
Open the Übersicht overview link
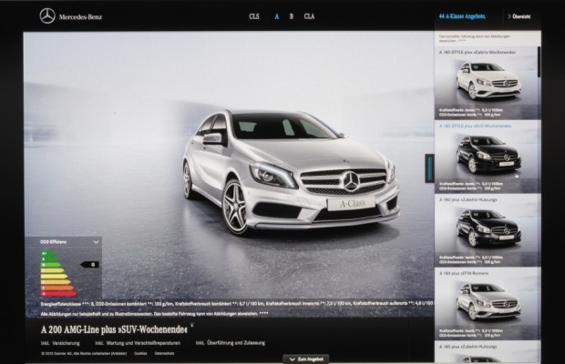pos(521,16)
